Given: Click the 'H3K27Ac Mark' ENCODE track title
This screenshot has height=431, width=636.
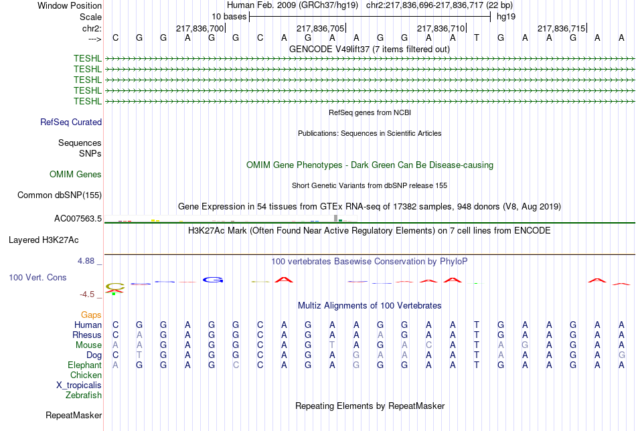Looking at the screenshot, I should 370,231.
